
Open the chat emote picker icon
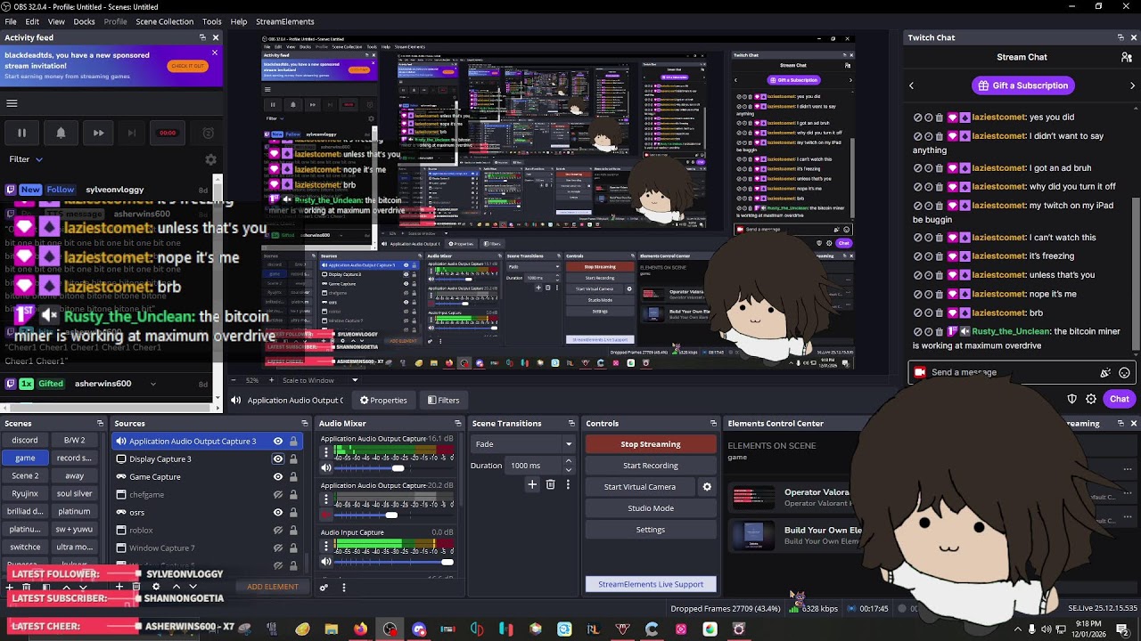tap(1124, 373)
